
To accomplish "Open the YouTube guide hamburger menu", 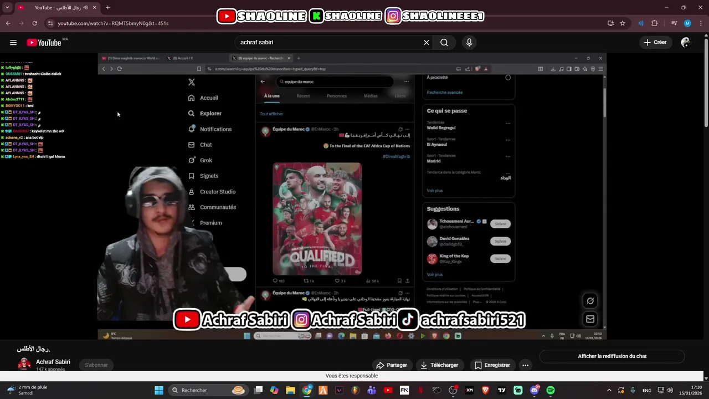I will click(x=13, y=43).
